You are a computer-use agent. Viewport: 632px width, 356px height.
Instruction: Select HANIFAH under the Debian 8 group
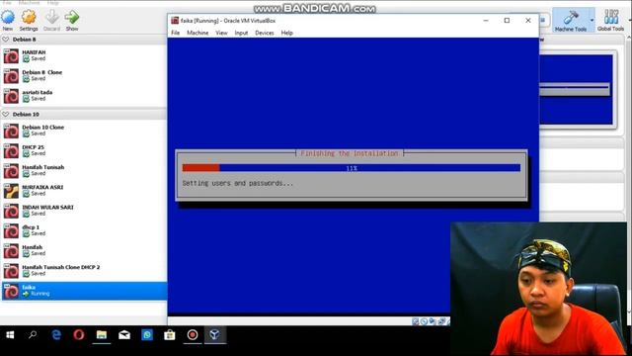(84, 55)
